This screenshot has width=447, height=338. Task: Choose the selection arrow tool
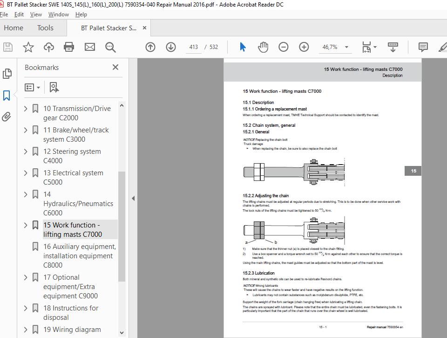click(243, 47)
